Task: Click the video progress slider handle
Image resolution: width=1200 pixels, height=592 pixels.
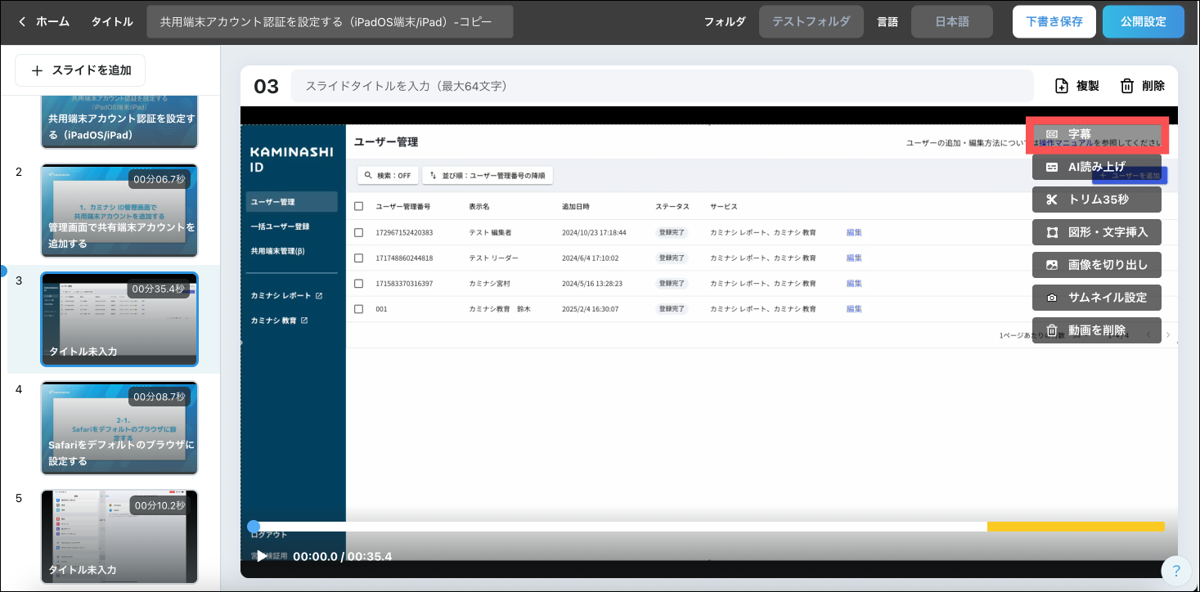Action: [254, 527]
